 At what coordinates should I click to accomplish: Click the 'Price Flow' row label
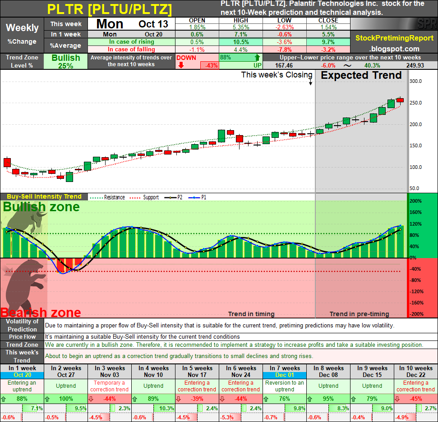click(x=22, y=336)
